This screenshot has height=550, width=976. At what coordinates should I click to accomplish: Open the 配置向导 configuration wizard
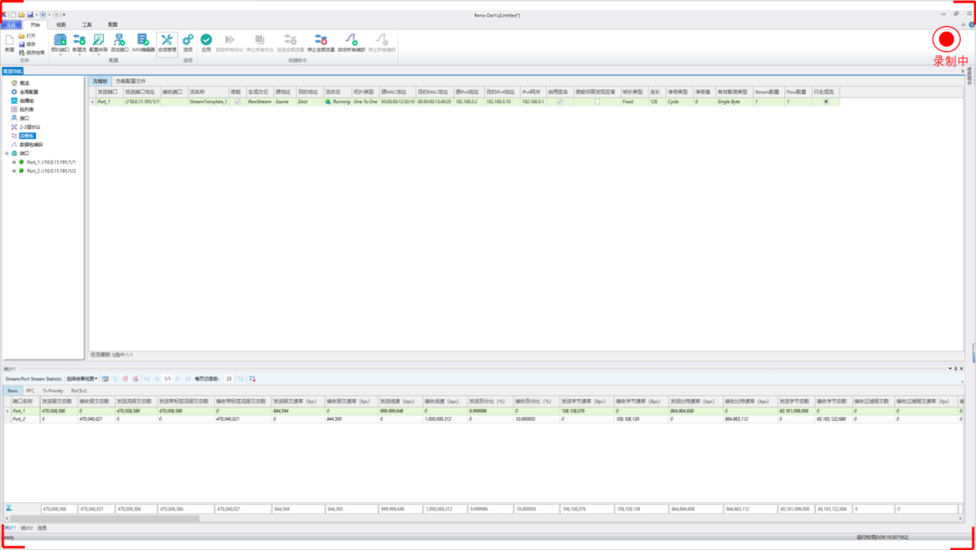99,41
